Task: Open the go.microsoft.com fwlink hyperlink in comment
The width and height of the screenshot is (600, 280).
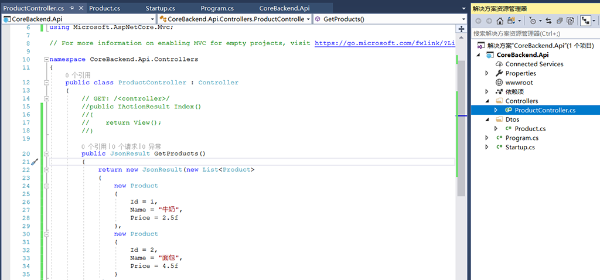Action: tap(384, 43)
